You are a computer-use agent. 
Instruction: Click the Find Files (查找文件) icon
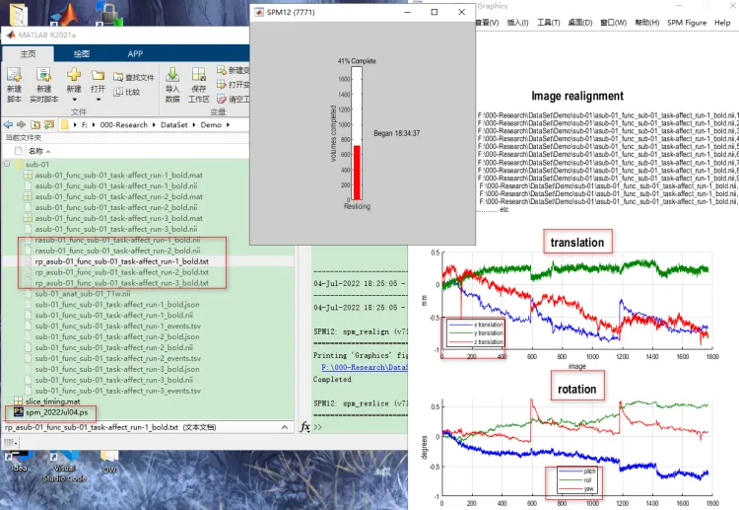click(118, 77)
